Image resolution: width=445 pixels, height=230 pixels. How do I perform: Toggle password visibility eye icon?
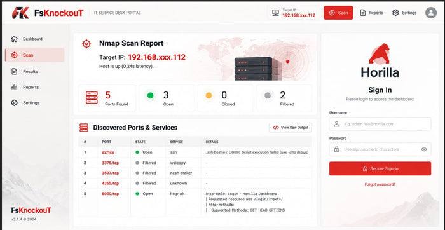tap(424, 149)
